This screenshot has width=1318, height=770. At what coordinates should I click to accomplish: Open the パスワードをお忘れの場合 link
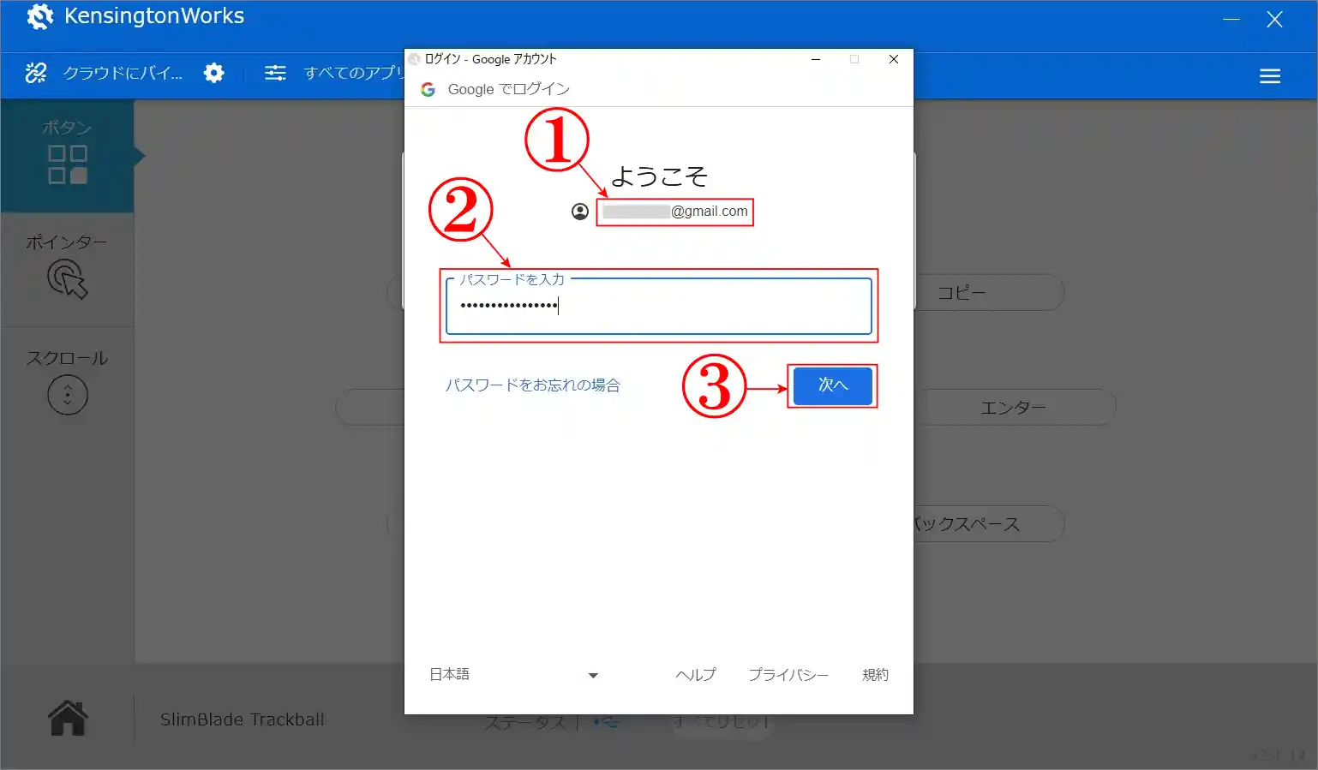532,385
